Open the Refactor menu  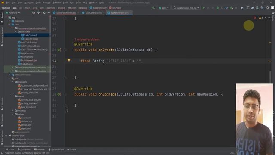coord(57,3)
